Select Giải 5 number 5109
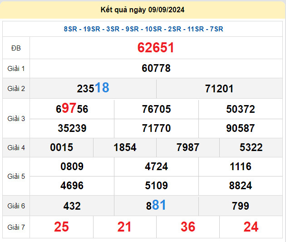Screen dimensions: 286x242 (x=156, y=186)
